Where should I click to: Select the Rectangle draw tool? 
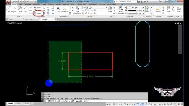click(x=30, y=7)
